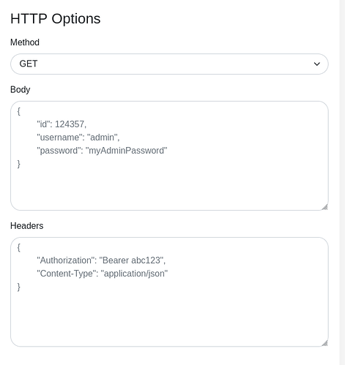
Task: Click the Body text area resize grip icon
Action: (x=324, y=207)
